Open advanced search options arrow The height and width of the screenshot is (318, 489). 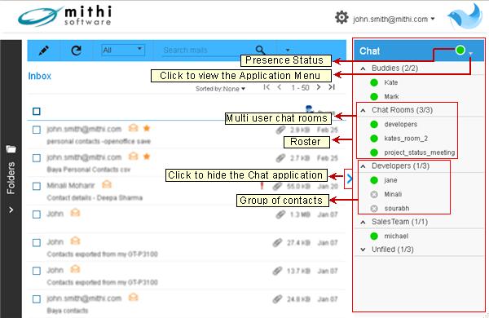(287, 50)
